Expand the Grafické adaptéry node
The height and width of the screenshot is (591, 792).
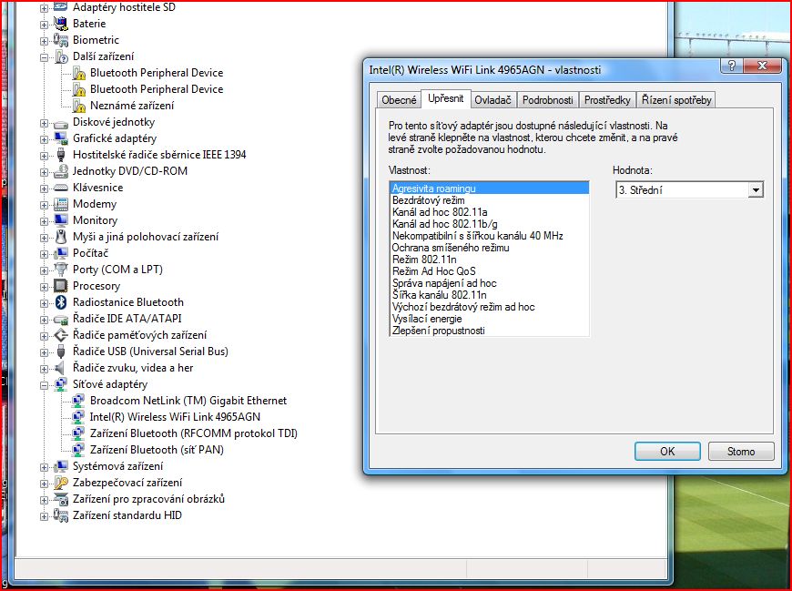coord(44,139)
